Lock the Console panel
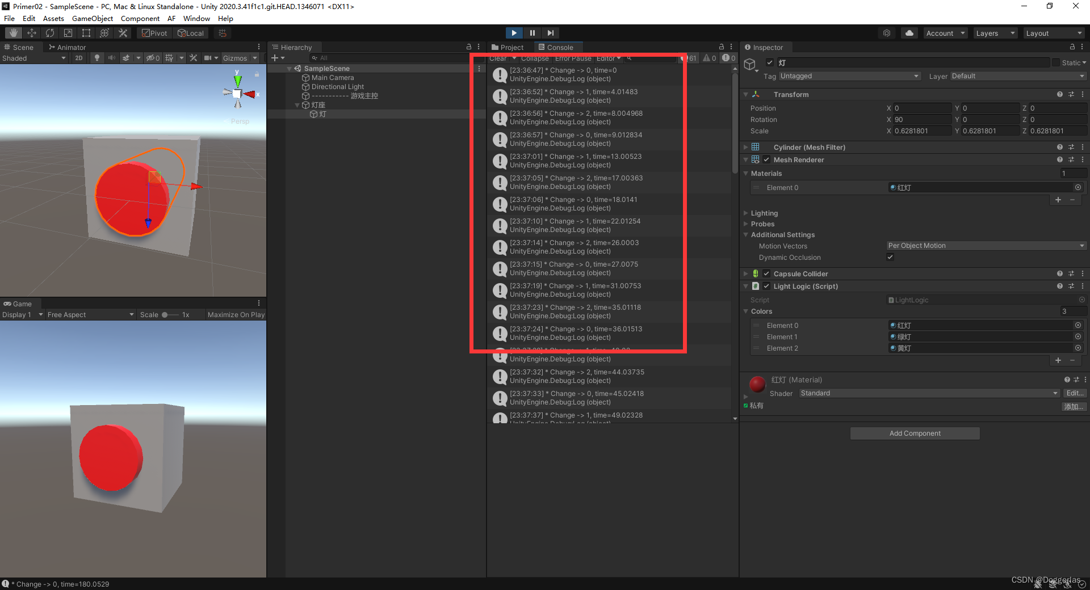Image resolution: width=1090 pixels, height=590 pixels. 722,47
